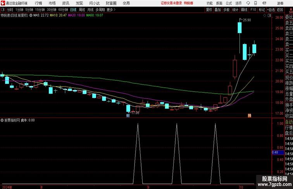The width and height of the screenshot is (293, 189).
Task: Toggle the left panel layout icon
Action: coord(3,10)
